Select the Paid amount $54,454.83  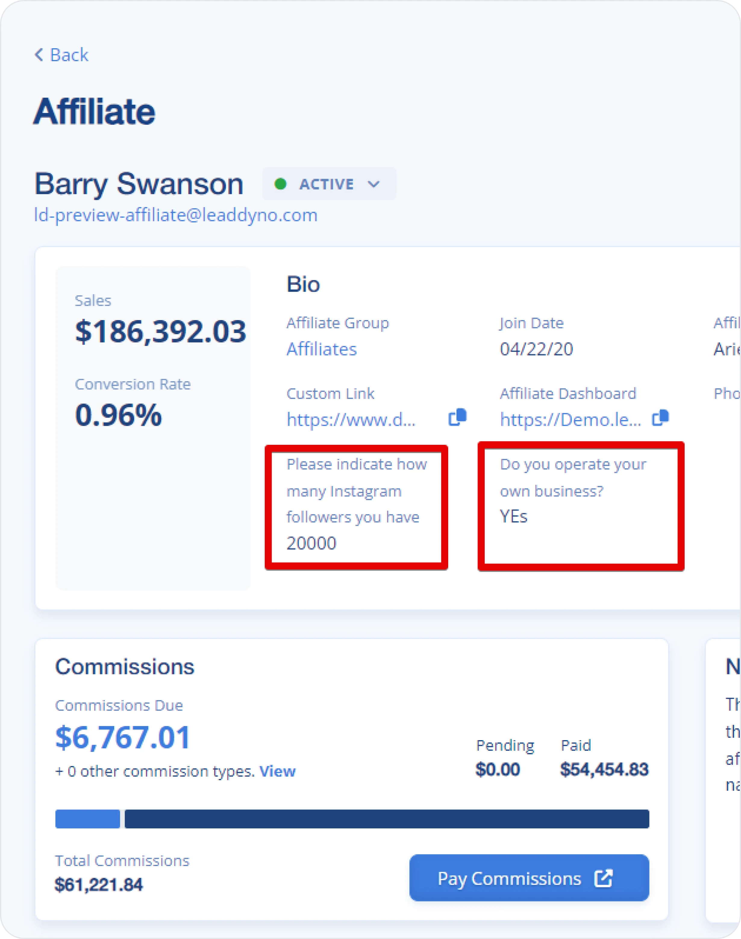[604, 770]
